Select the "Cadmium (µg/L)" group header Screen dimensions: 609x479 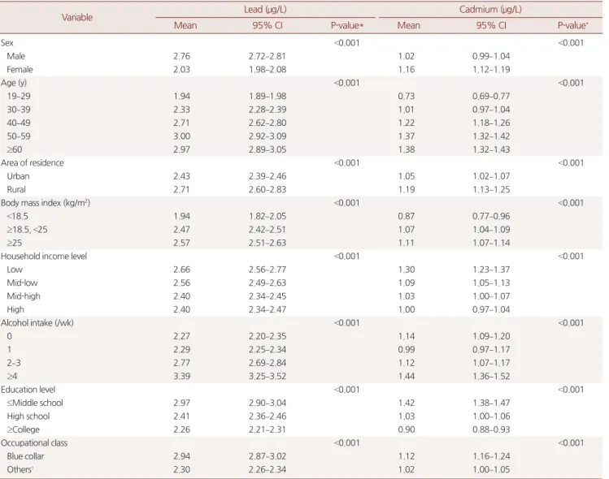[x=490, y=9]
